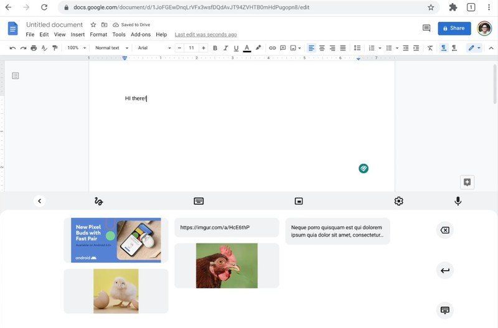Open comment history icon
498x328 pixels.
[426, 28]
